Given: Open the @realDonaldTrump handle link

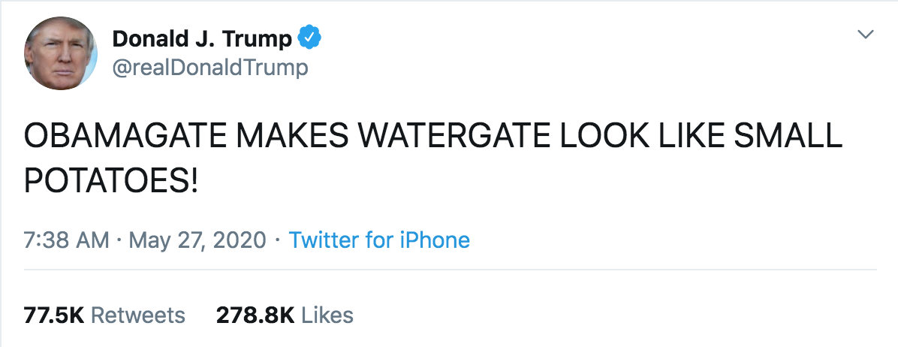Looking at the screenshot, I should 209,68.
